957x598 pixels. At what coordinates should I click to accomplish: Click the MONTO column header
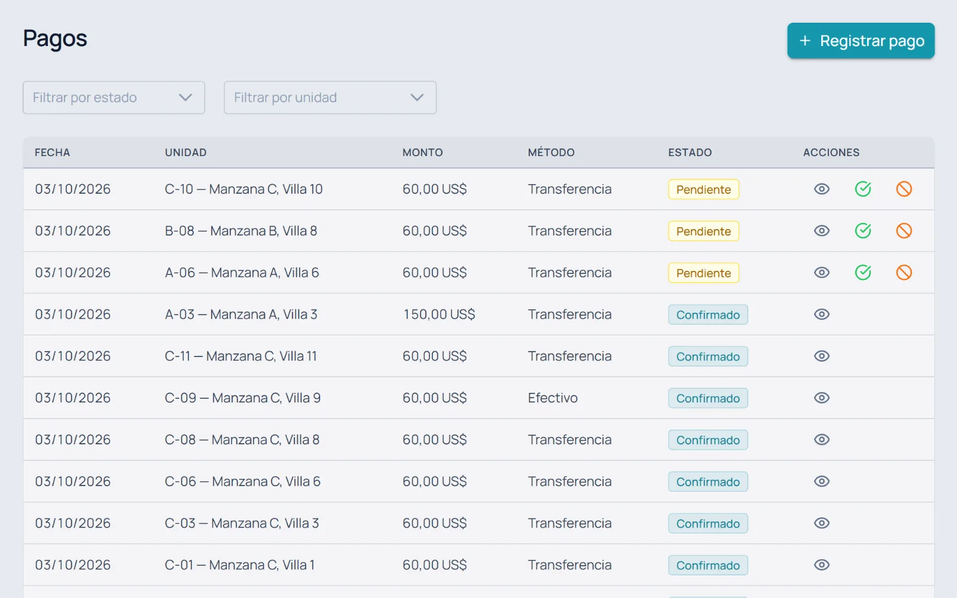pos(422,152)
